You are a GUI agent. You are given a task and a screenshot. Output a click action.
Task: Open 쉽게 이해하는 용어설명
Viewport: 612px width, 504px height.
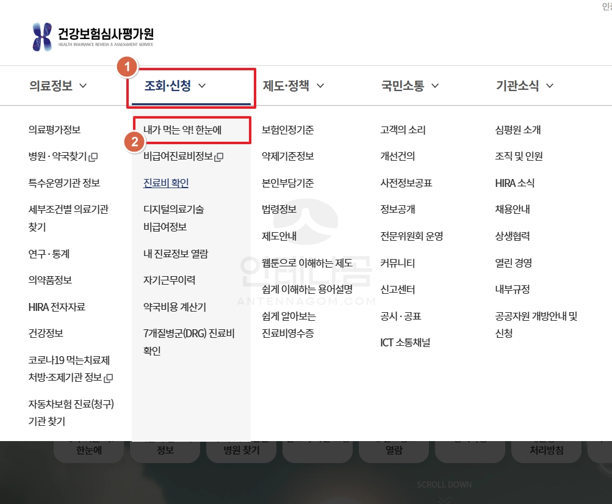[307, 290]
